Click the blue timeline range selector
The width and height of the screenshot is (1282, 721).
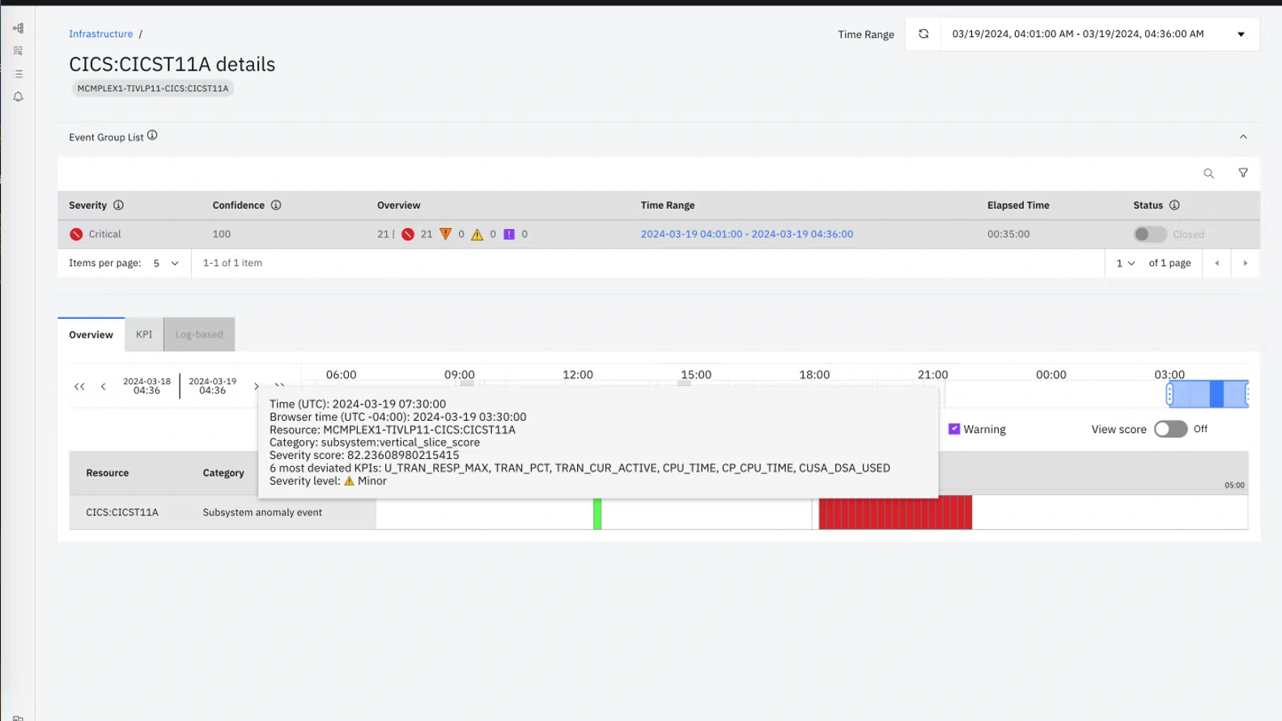1208,394
